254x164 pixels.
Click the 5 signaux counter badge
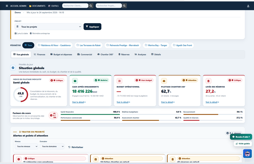(233, 133)
